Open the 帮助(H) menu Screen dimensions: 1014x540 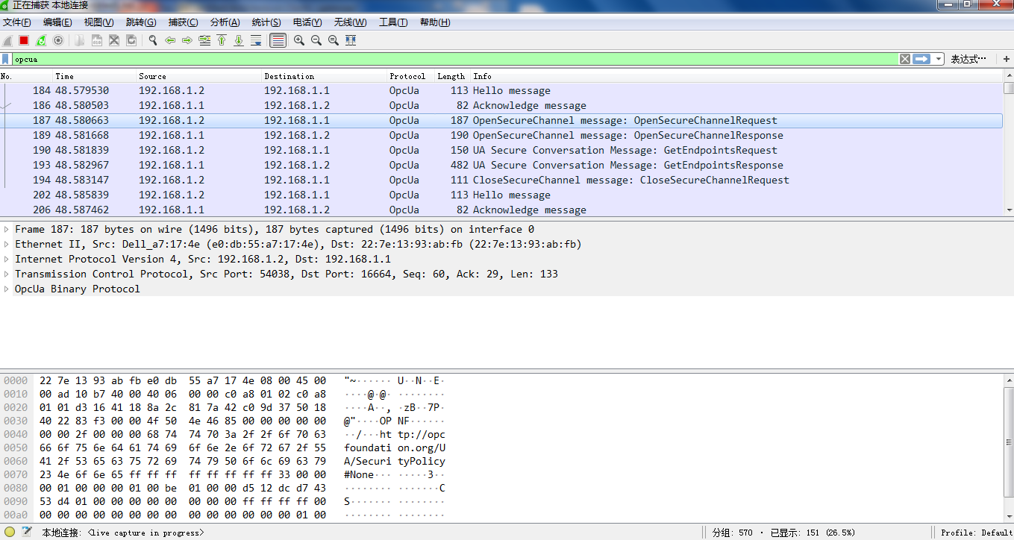pyautogui.click(x=435, y=22)
